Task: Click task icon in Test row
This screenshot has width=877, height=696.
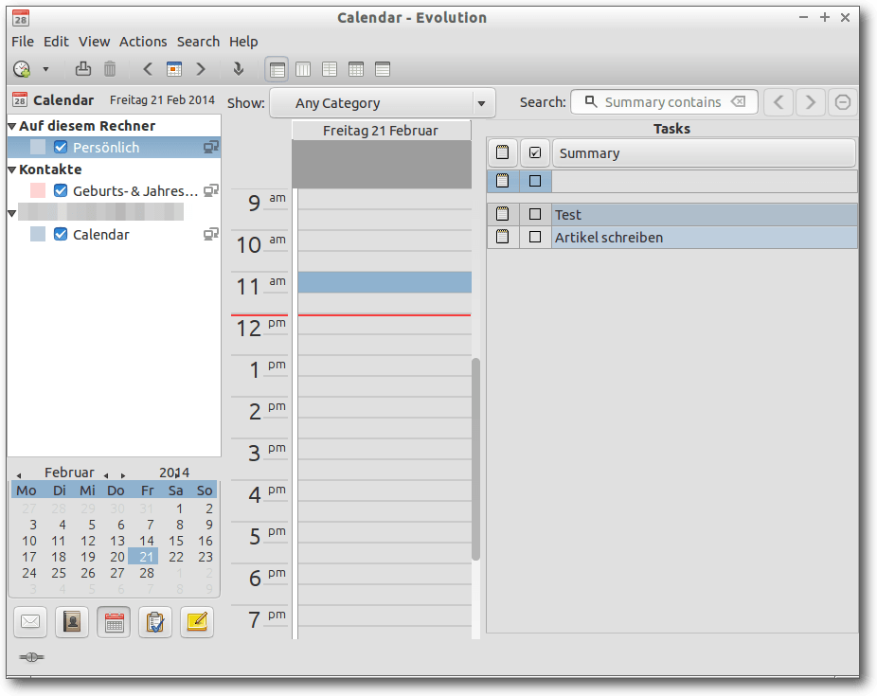Action: pyautogui.click(x=502, y=214)
